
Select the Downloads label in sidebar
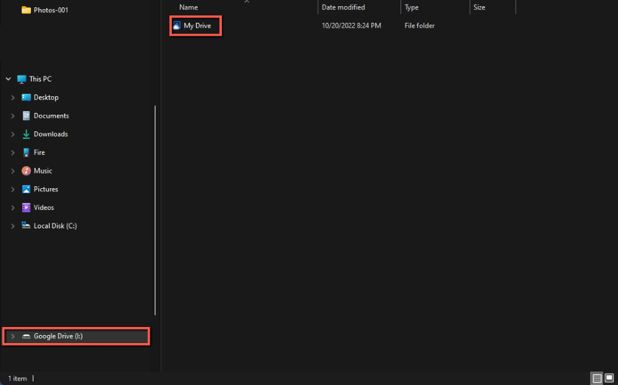[51, 135]
